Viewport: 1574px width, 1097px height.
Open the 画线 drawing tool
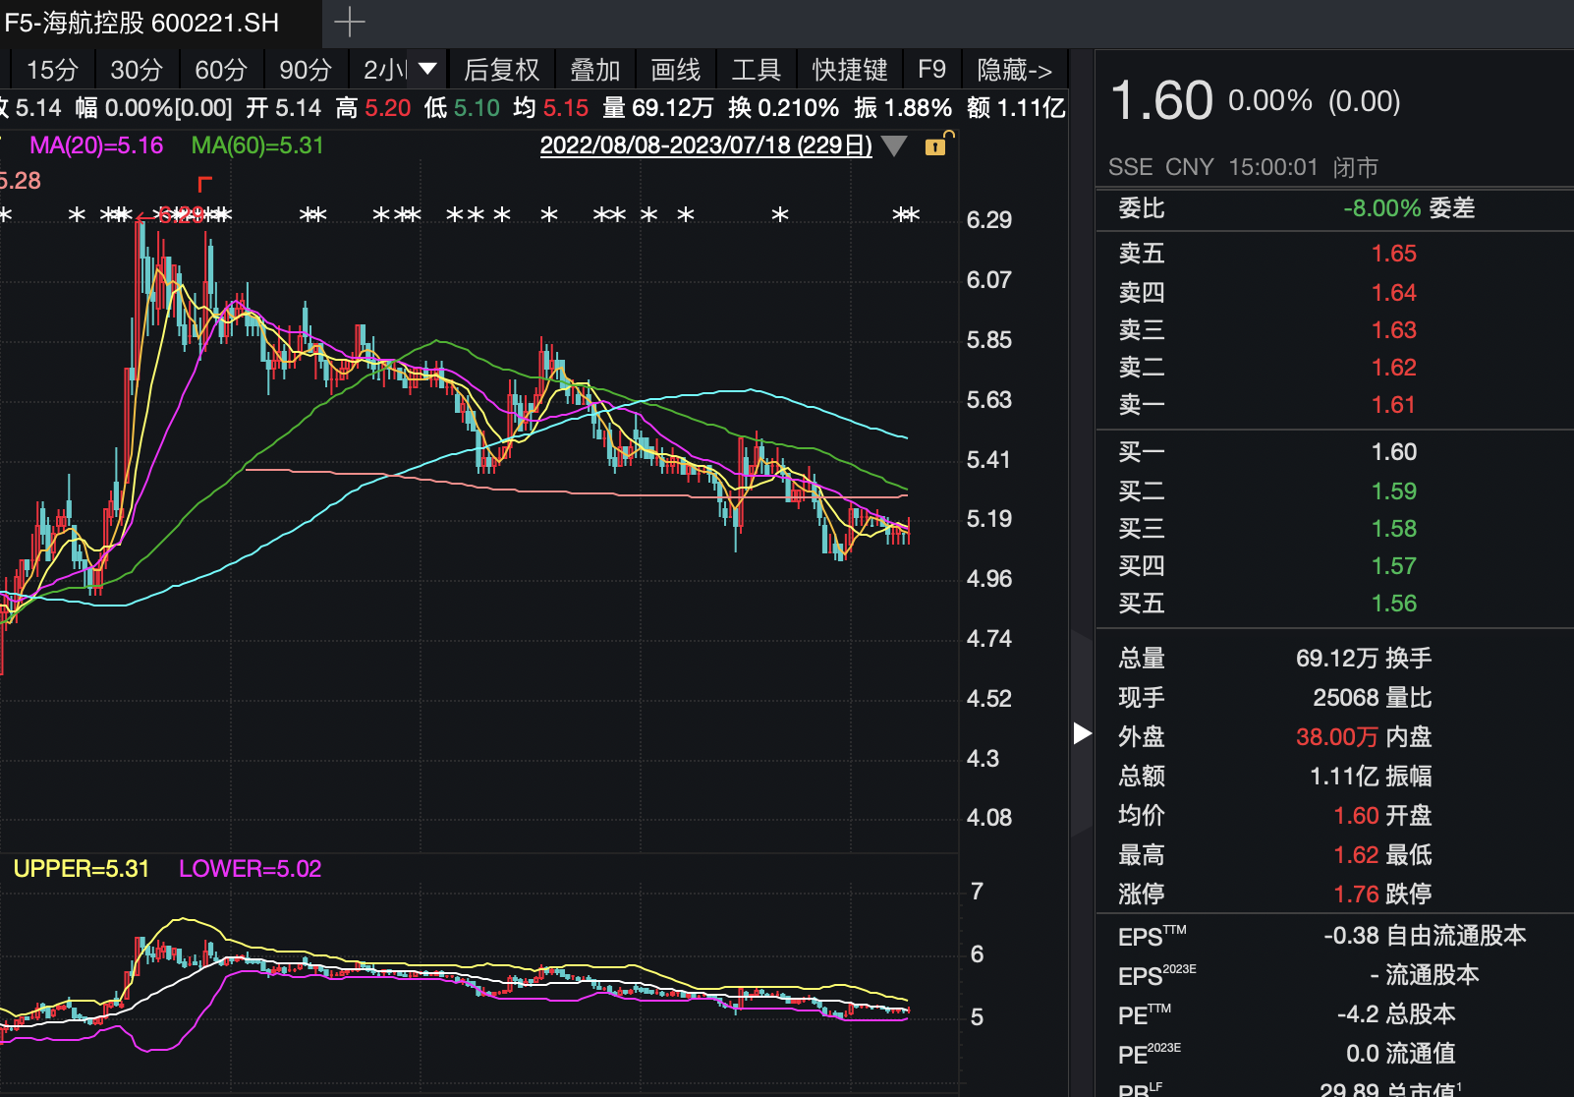(x=675, y=70)
